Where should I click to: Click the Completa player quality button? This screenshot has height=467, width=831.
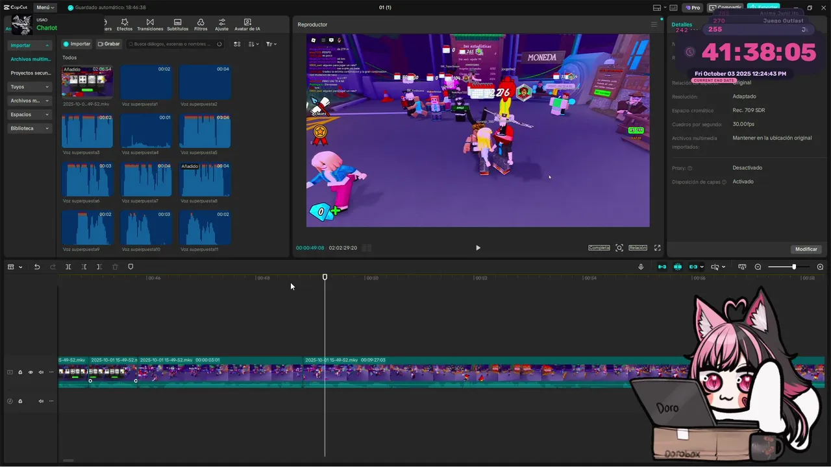click(x=599, y=248)
